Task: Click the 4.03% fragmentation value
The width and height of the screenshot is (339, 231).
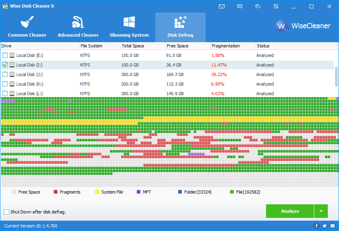Action: pos(218,94)
